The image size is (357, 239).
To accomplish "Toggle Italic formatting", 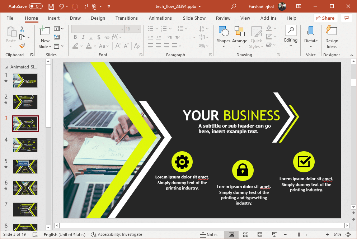I will pos(83,37).
